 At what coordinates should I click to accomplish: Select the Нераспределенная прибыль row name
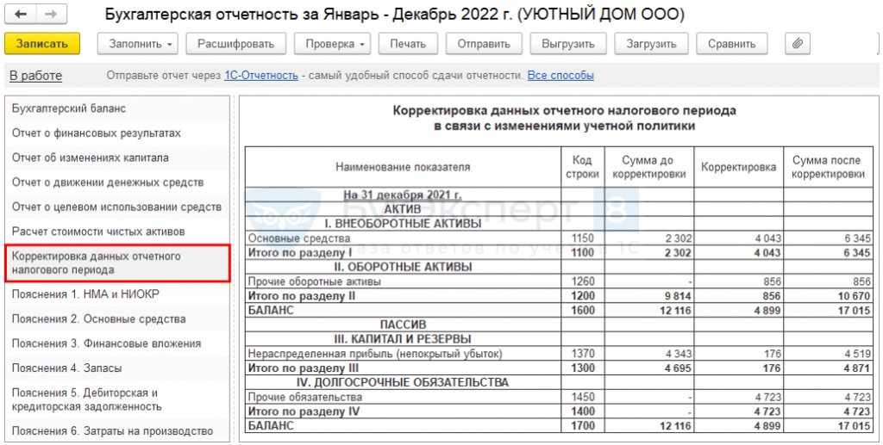403,354
